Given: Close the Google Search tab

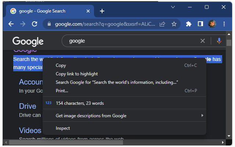Looking at the screenshot, I should pyautogui.click(x=88, y=11).
